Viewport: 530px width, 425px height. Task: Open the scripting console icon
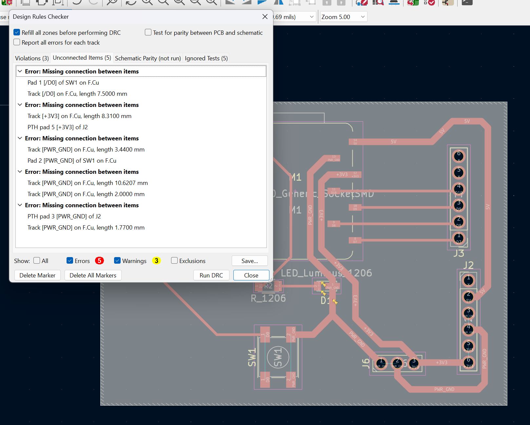tap(467, 2)
